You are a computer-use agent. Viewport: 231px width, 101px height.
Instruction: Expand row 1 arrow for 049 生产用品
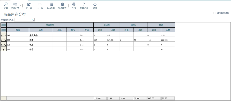pos(4,35)
